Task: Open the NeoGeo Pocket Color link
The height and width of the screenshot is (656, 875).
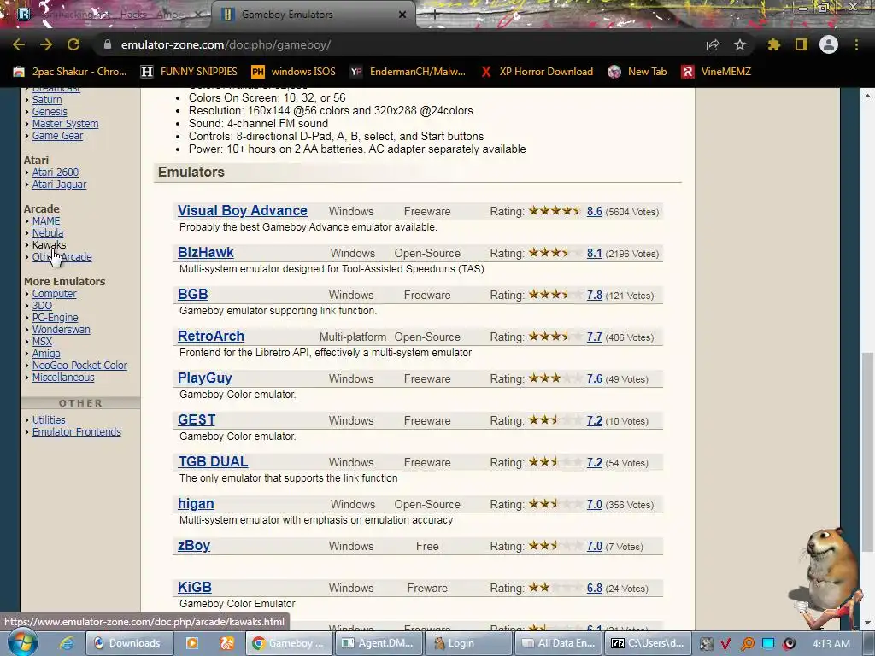Action: point(79,366)
